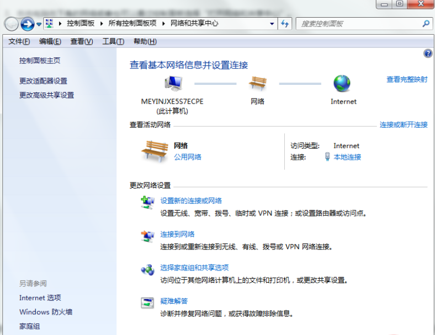Open the 本地连接 connection link
435x335 pixels.
click(x=347, y=157)
